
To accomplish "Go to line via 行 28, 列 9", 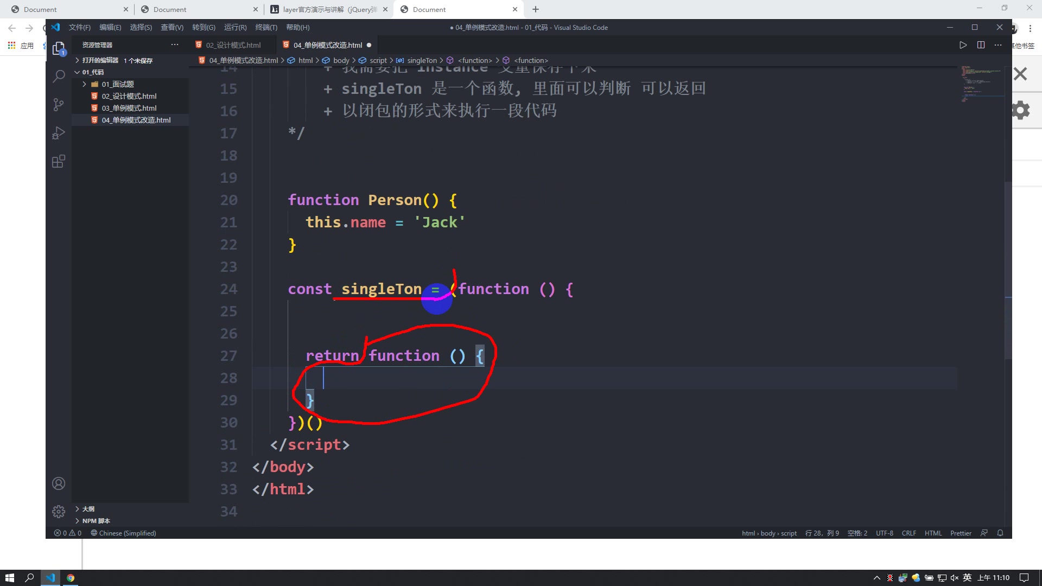I will [822, 533].
